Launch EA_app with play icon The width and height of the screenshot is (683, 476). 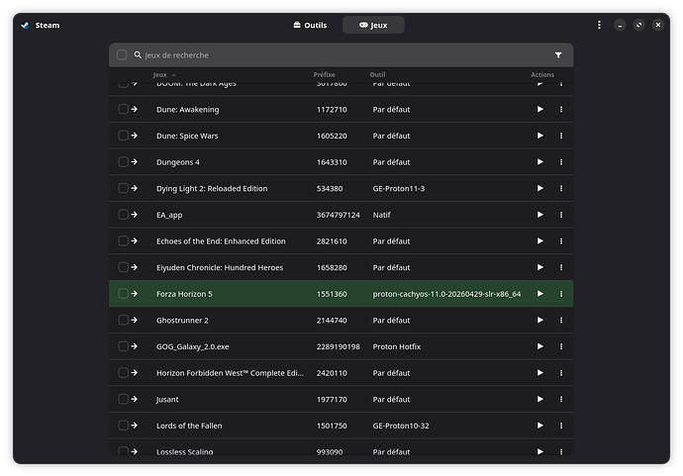pos(539,215)
